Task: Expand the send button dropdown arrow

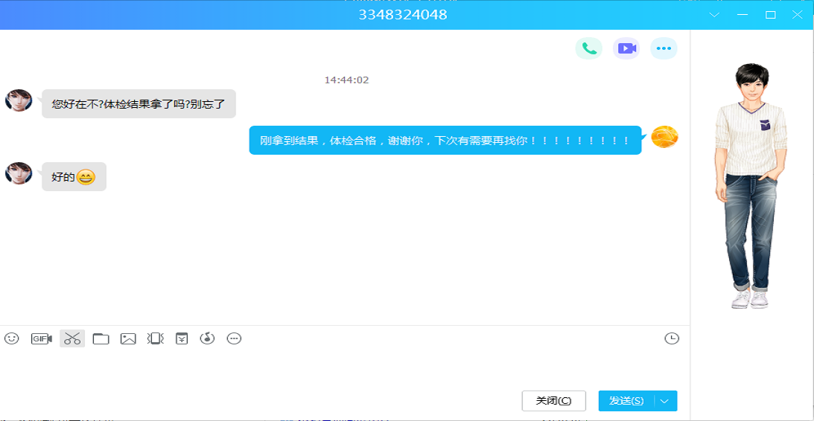Action: coord(666,401)
